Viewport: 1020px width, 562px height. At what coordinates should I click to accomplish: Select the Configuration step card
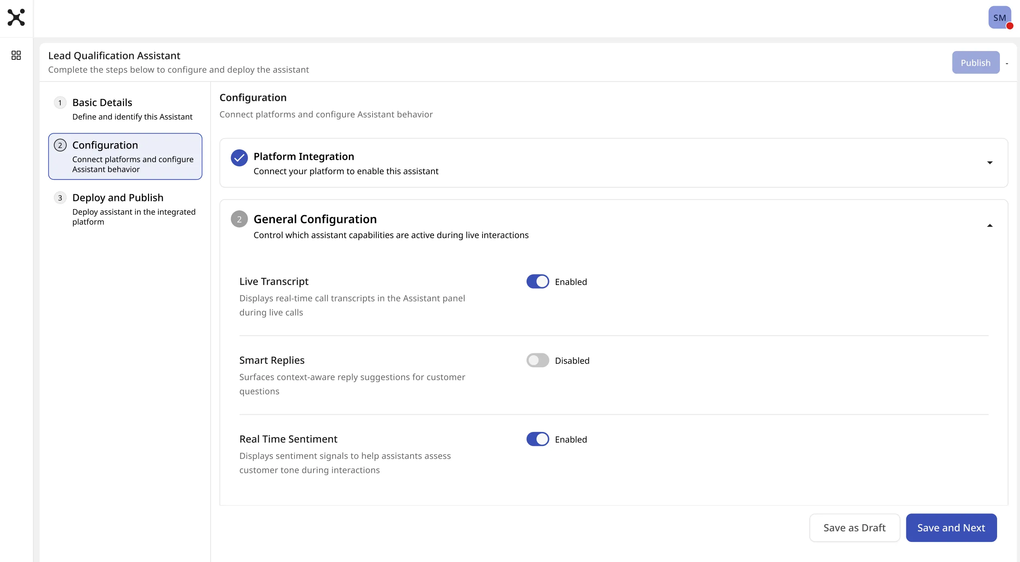pos(125,157)
